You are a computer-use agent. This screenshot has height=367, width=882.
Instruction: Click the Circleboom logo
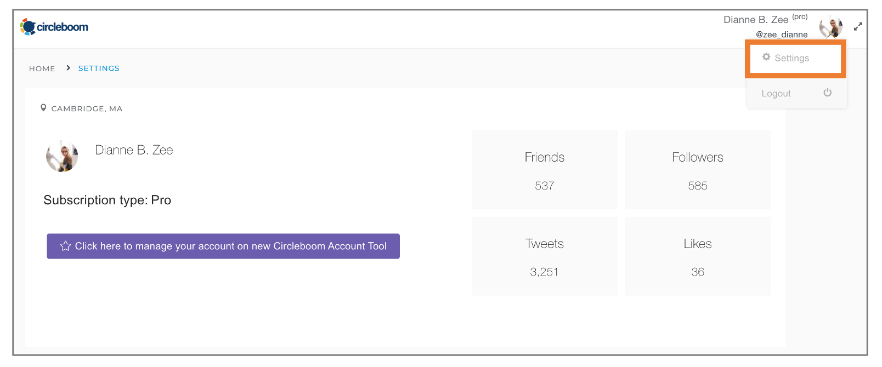coord(54,26)
